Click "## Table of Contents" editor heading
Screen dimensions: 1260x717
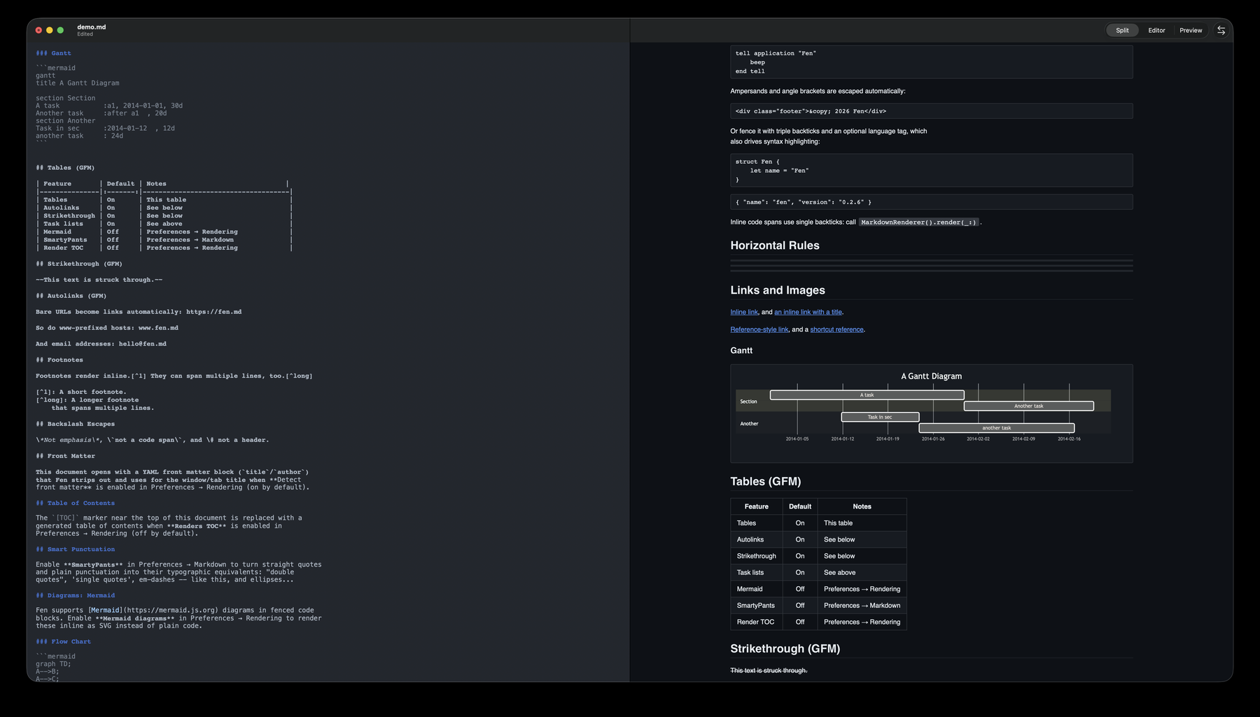[x=75, y=503]
